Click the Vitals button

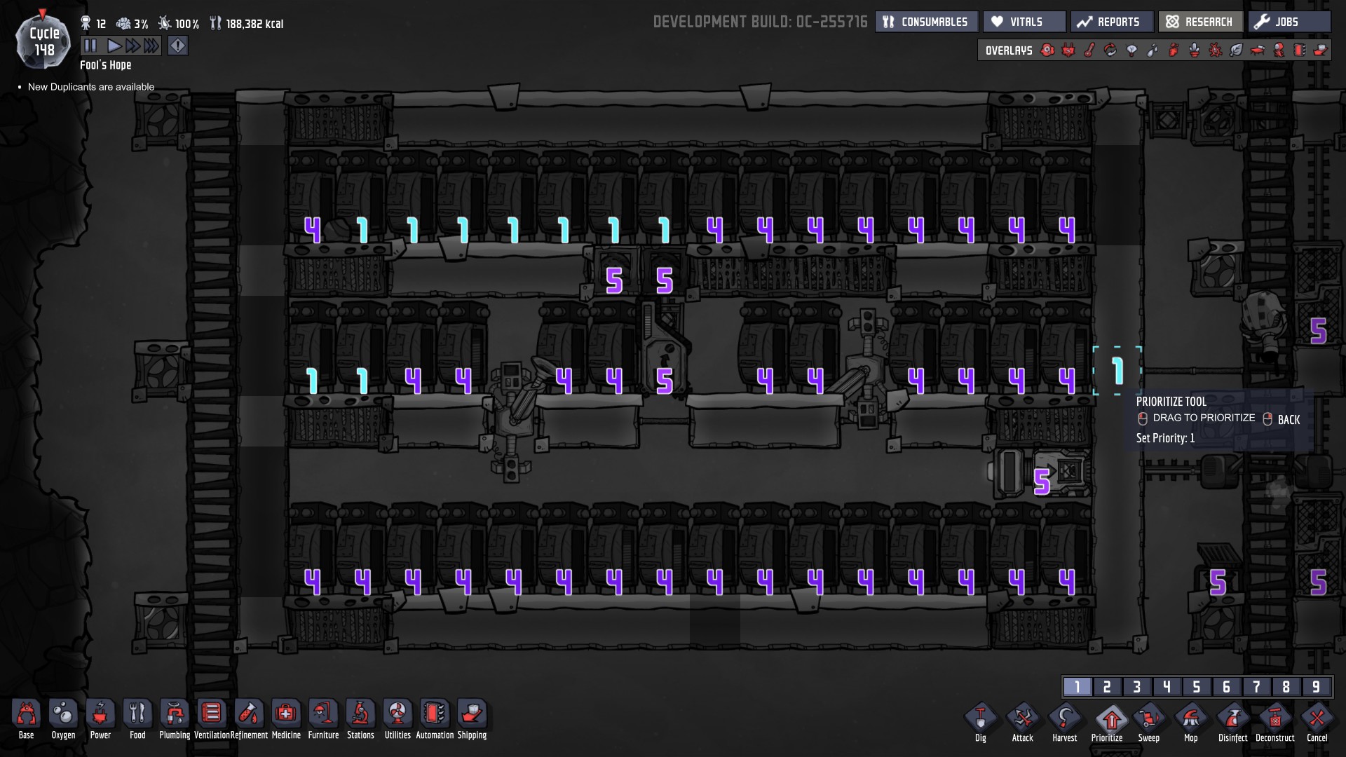(1024, 22)
